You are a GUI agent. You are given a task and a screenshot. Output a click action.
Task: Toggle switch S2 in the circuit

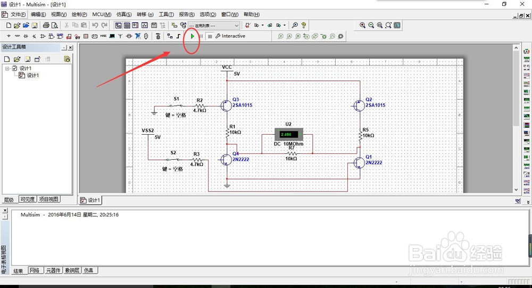coord(173,159)
